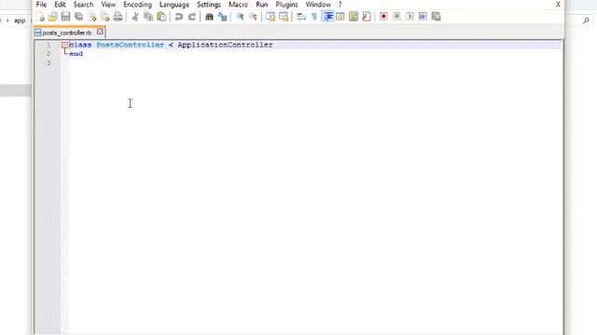Open the View menu

click(108, 5)
